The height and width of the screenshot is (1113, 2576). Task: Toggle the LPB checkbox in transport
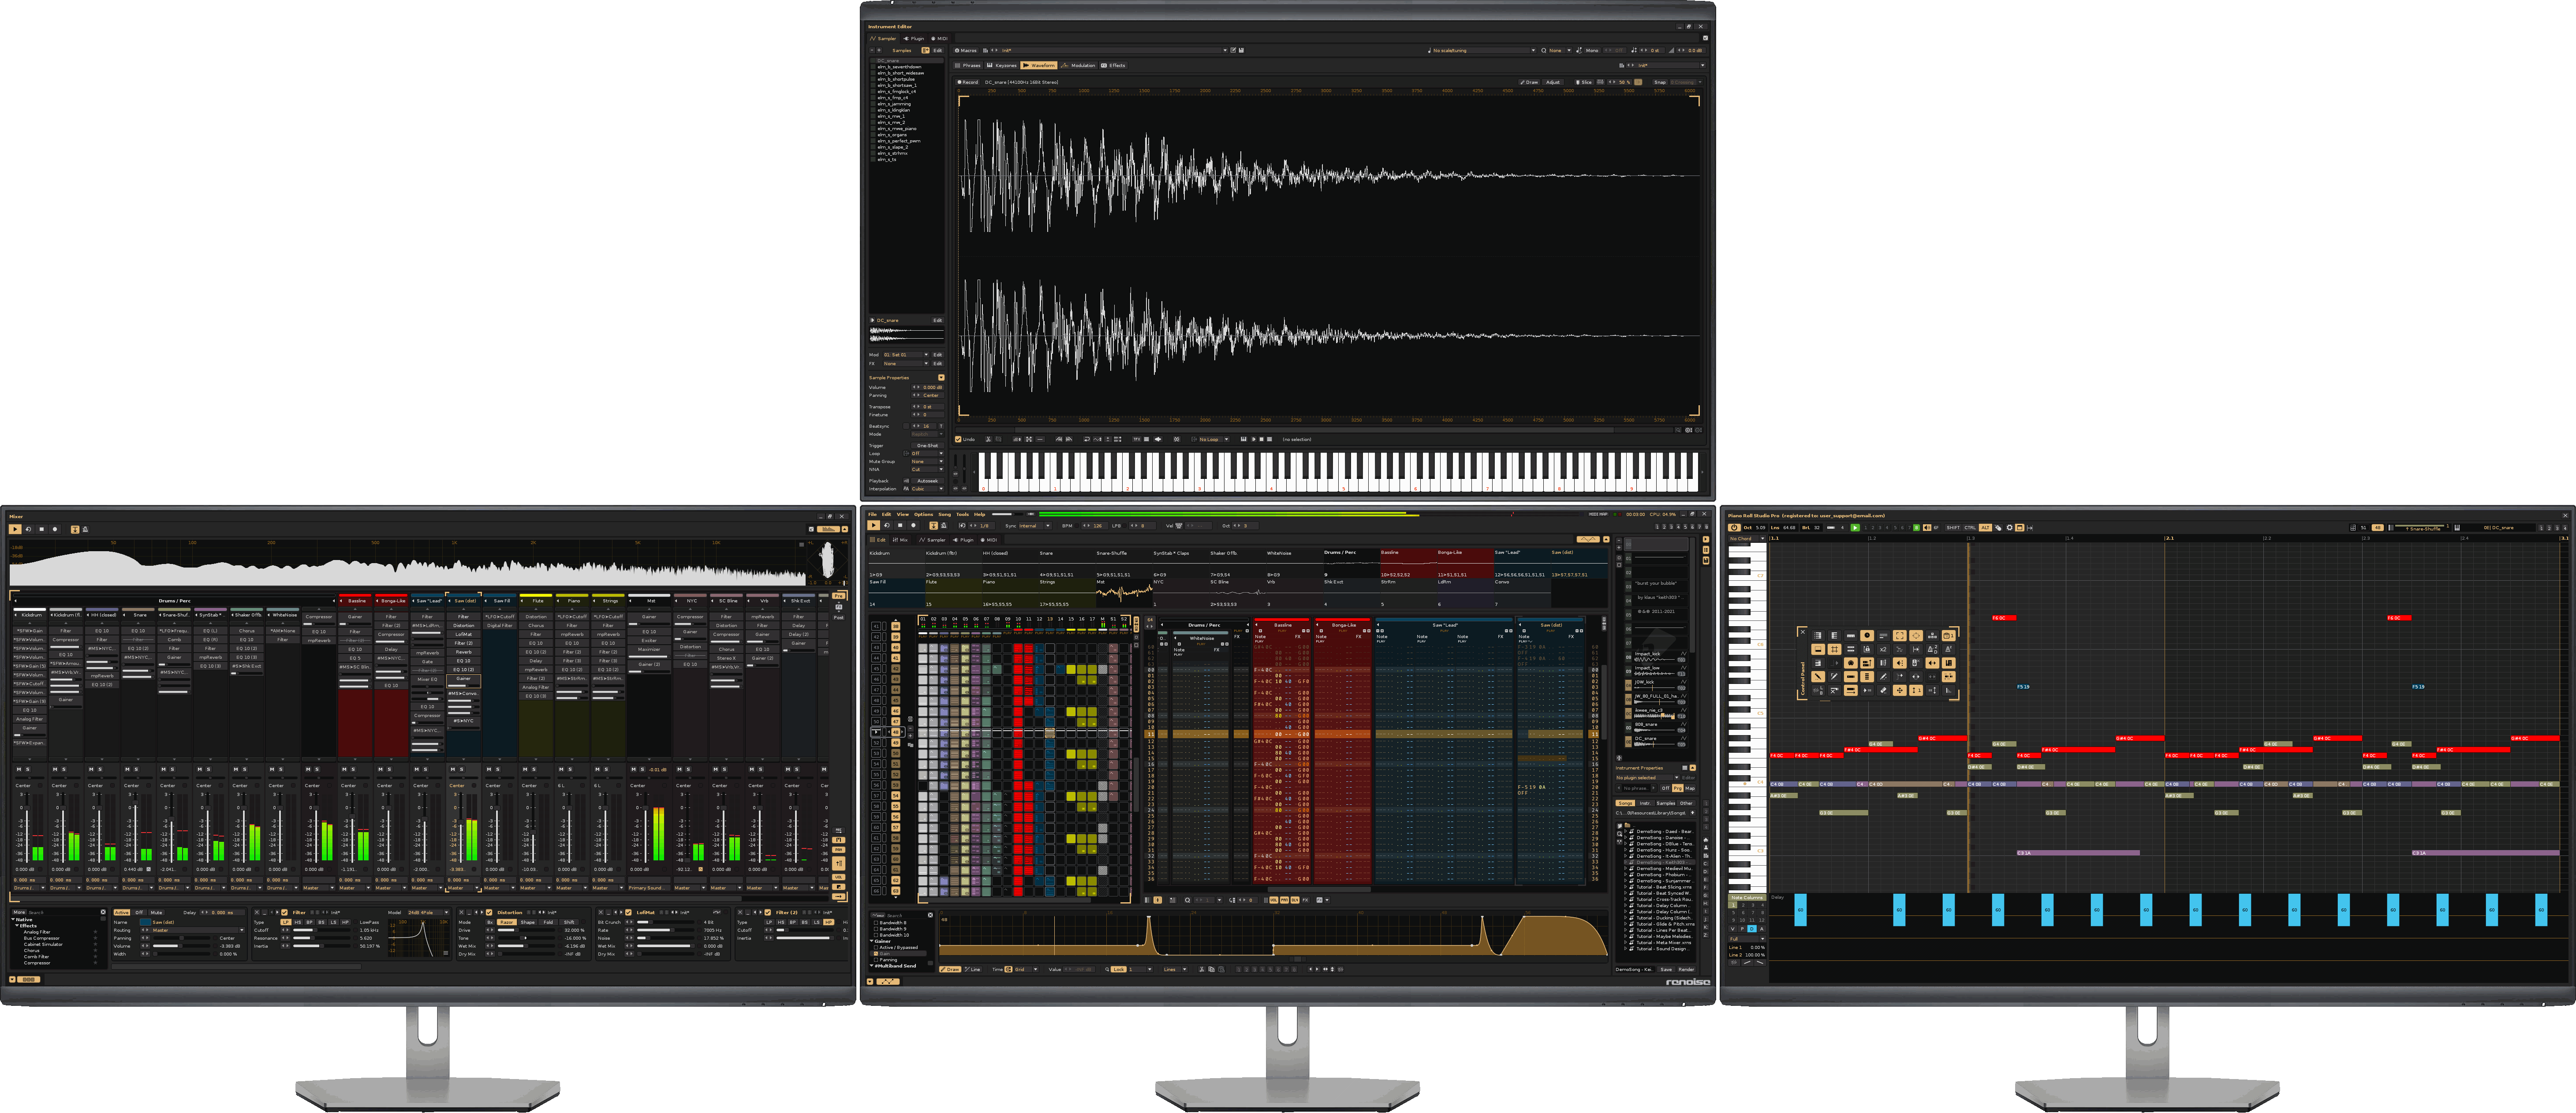(x=1125, y=526)
